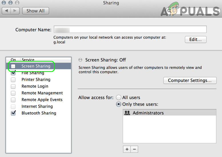Click the forward navigation arrow
Viewport: 222px width, 157px height.
(15, 11)
